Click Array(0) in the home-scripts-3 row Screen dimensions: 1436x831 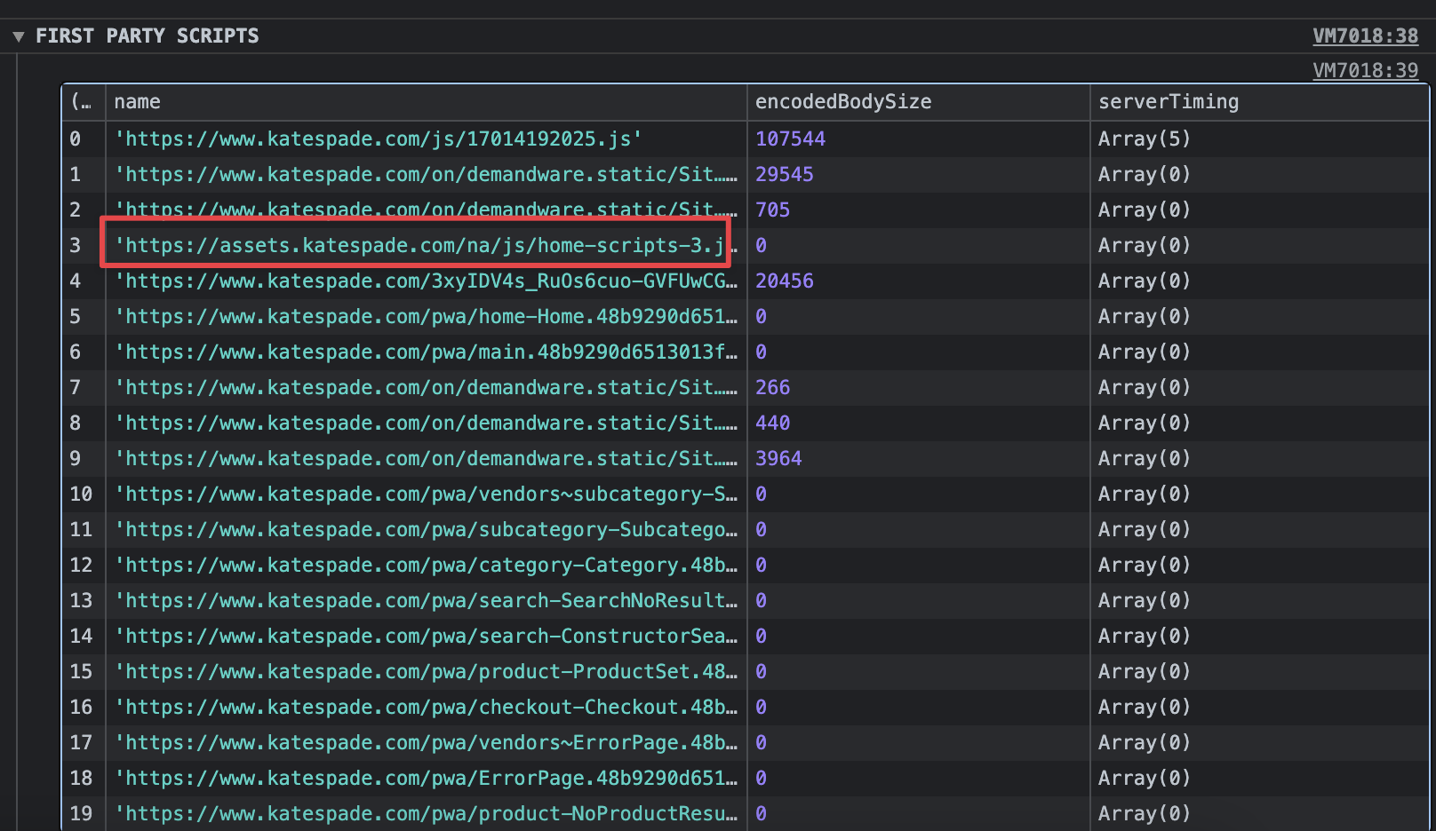tap(1144, 245)
